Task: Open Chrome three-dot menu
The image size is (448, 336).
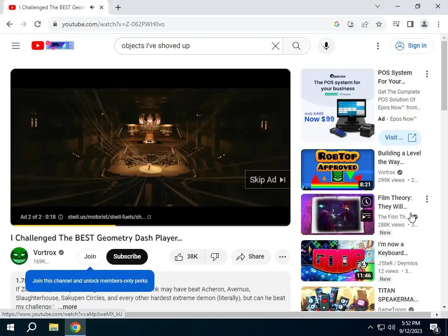Action: (438, 24)
